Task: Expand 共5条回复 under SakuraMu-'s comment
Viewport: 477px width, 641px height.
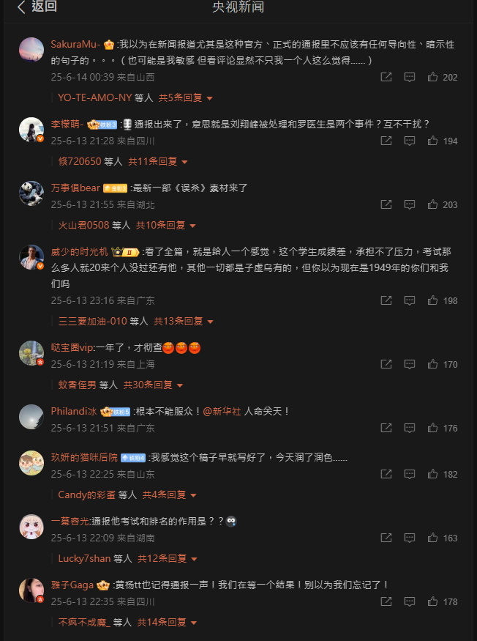Action: (x=186, y=98)
